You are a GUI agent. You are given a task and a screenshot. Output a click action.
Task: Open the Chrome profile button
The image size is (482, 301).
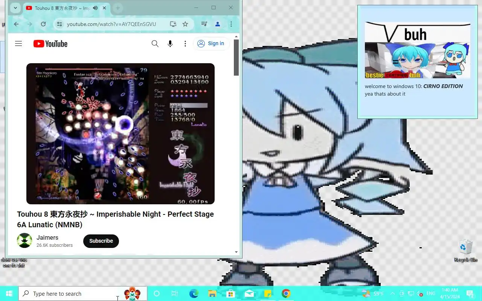pos(218,24)
